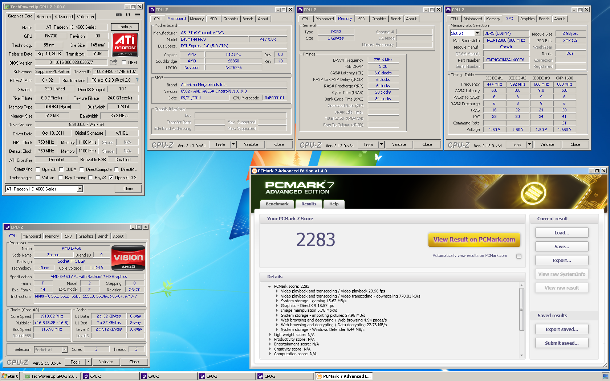
Task: Open the GPU-Z hamburger menu icon
Action: [137, 15]
